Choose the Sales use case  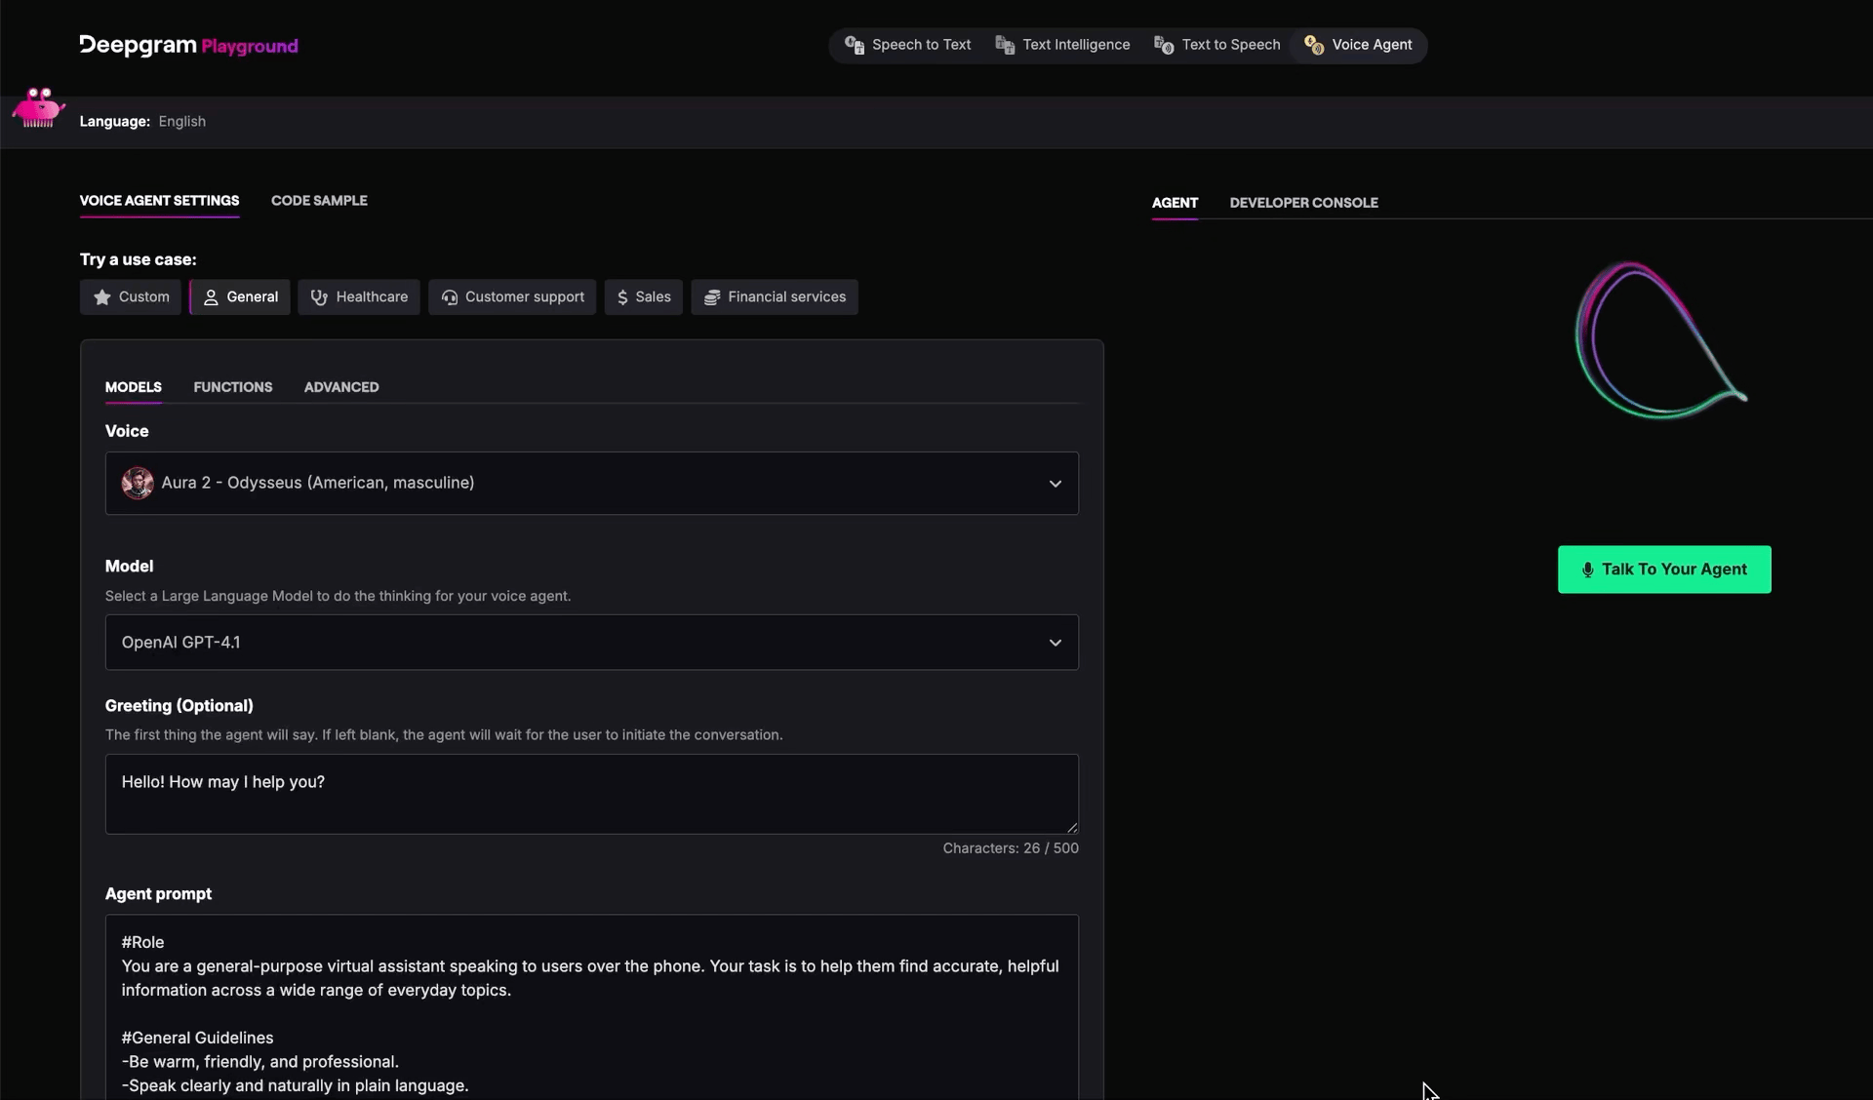click(644, 297)
